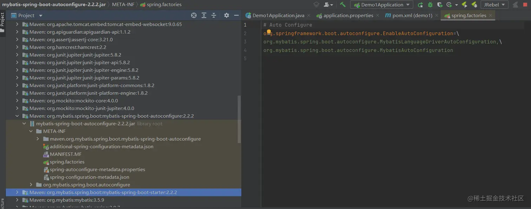Open the Demo1Application run configuration dropdown
The image size is (531, 209).
[382, 5]
